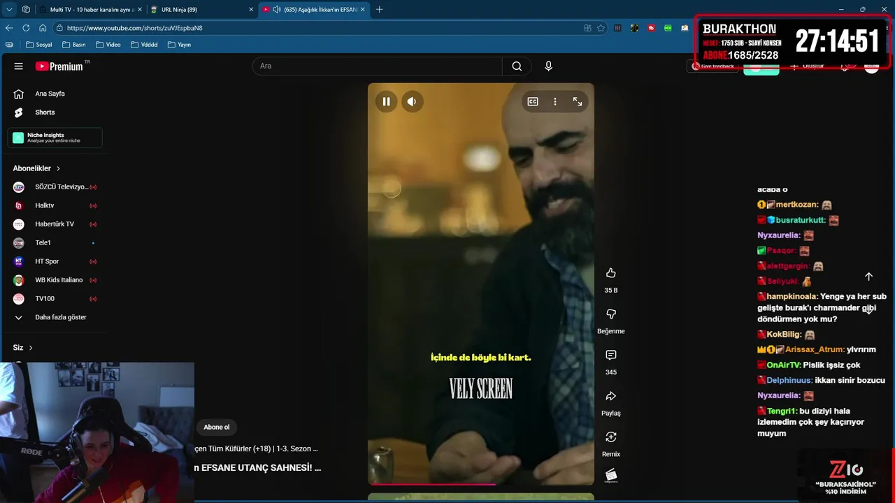
Task: Open the Vdddd bookmarks folder
Action: (143, 45)
